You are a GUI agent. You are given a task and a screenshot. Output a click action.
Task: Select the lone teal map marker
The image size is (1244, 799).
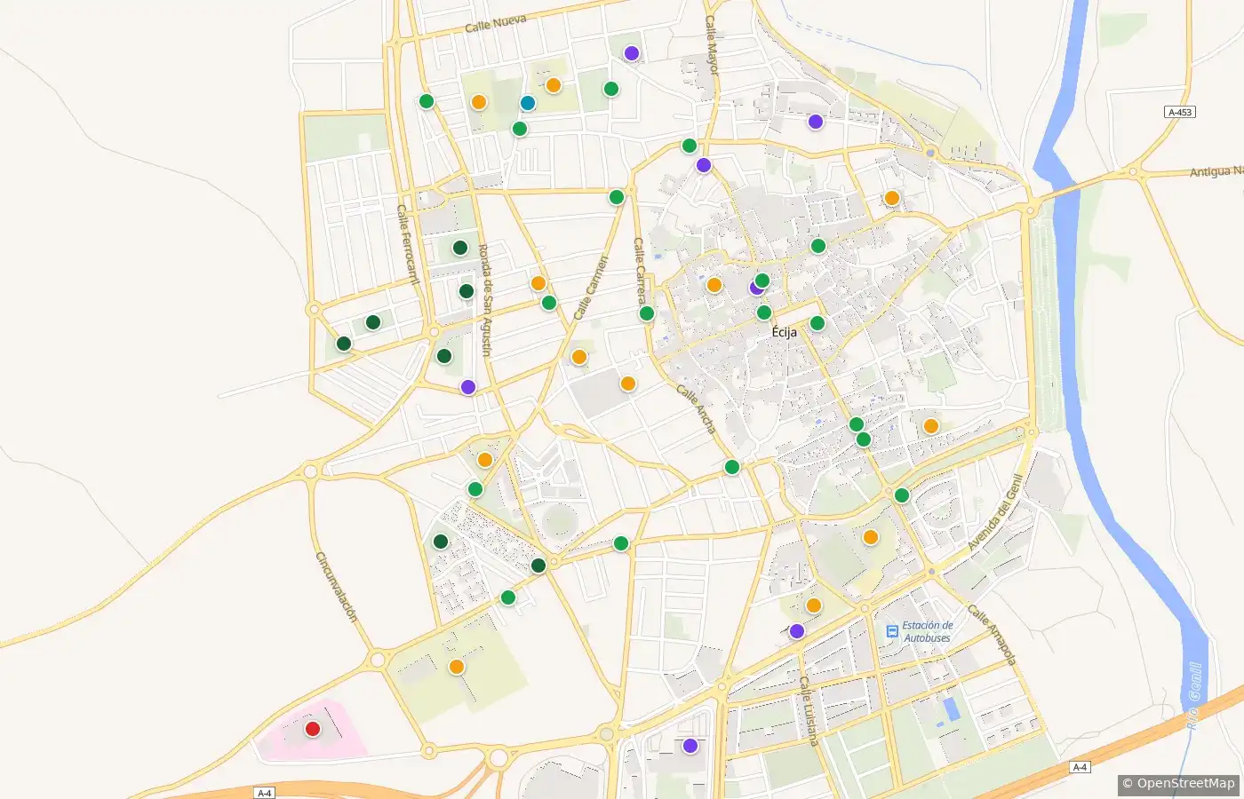pyautogui.click(x=528, y=103)
